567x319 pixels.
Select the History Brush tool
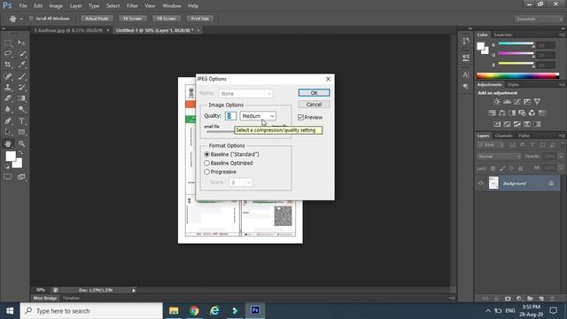[x=21, y=87]
